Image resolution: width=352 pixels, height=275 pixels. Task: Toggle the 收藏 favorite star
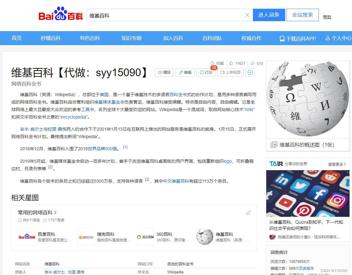(x=213, y=63)
